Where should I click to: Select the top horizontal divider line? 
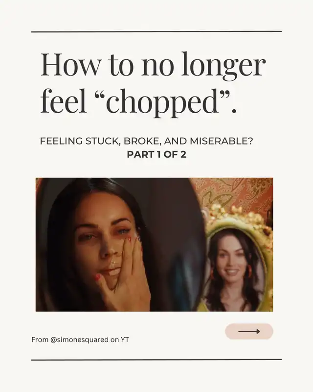[x=156, y=31]
